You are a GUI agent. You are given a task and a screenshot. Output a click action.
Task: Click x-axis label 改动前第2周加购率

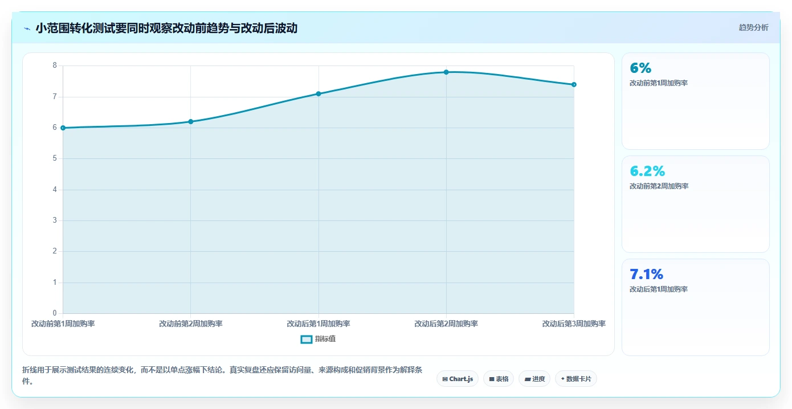(190, 324)
